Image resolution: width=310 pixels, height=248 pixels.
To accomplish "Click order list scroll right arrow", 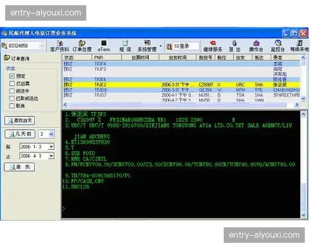I will click(x=297, y=105).
